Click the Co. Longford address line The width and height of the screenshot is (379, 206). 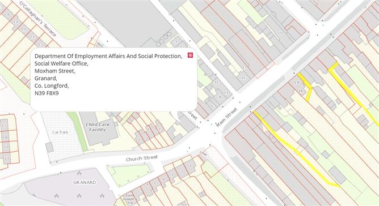click(x=52, y=85)
